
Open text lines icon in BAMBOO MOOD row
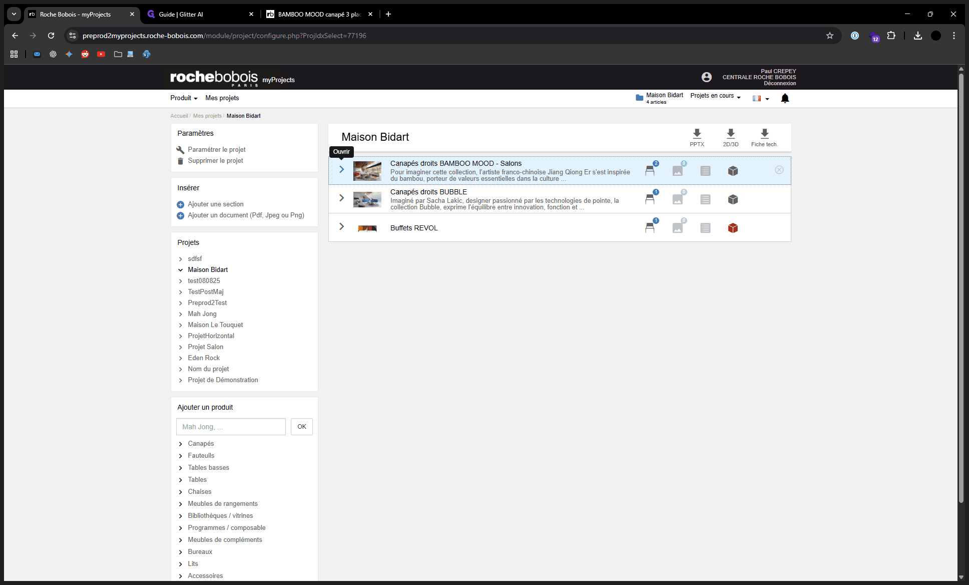(705, 171)
